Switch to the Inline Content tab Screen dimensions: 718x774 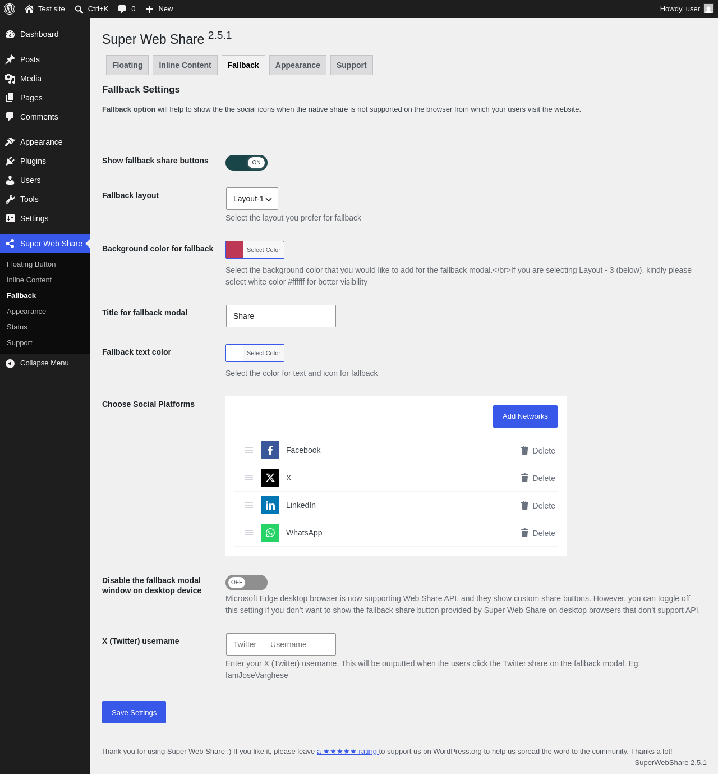click(x=185, y=65)
